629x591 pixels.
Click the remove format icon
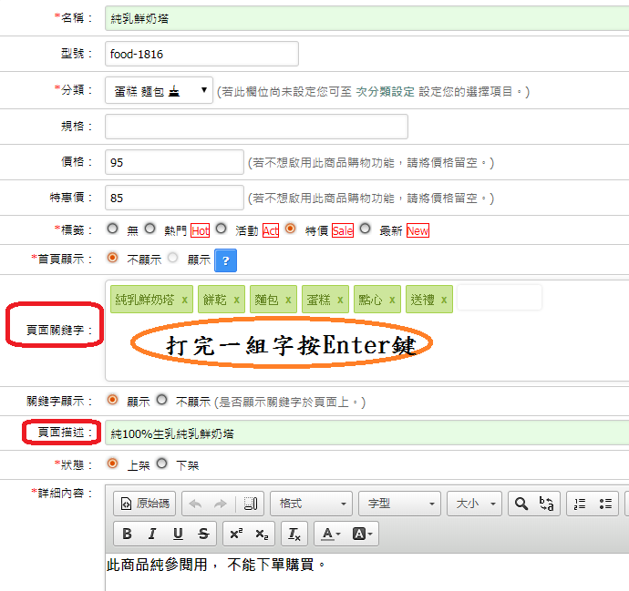pyautogui.click(x=293, y=534)
